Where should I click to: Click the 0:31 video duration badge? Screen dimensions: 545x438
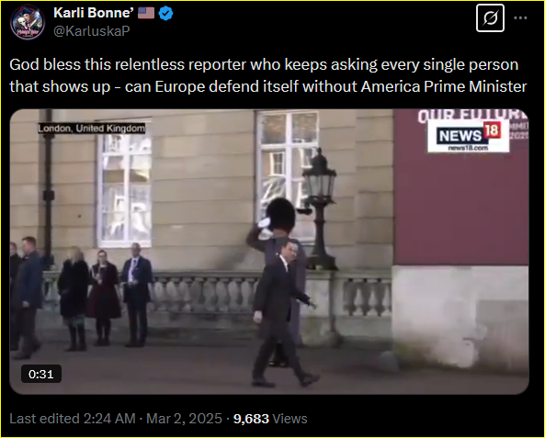pos(41,374)
